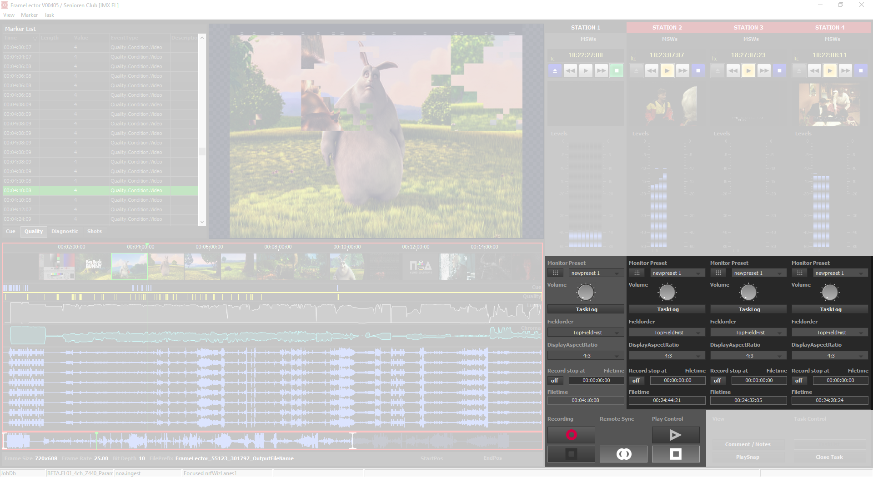Image resolution: width=873 pixels, height=477 pixels.
Task: Click Station 3 yellow play button
Action: point(748,70)
